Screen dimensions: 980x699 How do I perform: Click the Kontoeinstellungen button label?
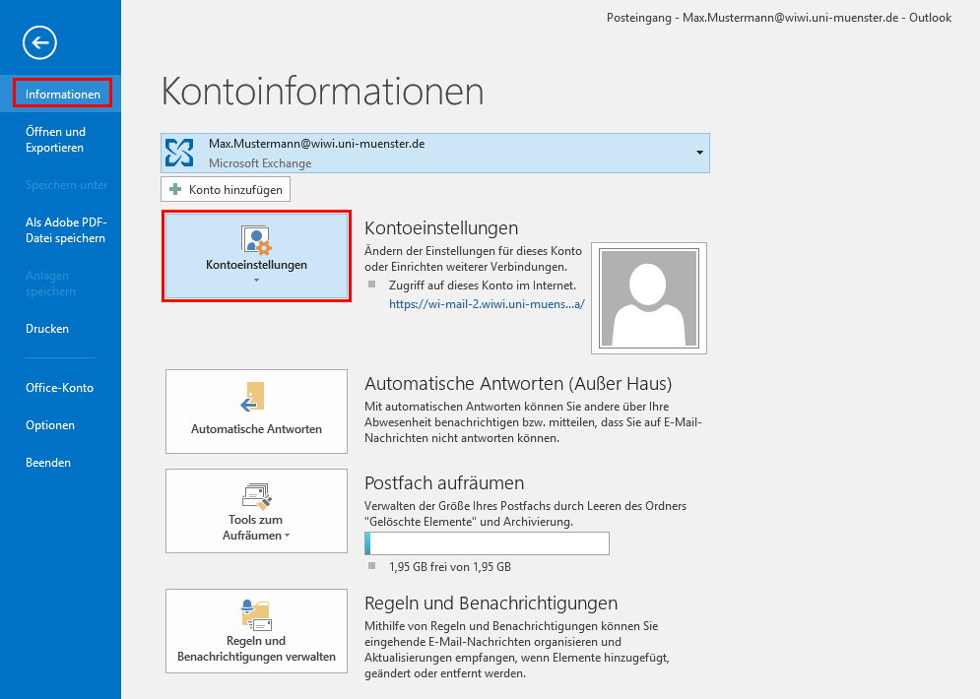coord(256,264)
